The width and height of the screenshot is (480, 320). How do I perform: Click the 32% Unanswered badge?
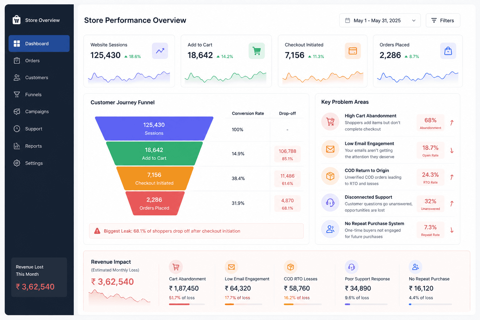tap(430, 204)
